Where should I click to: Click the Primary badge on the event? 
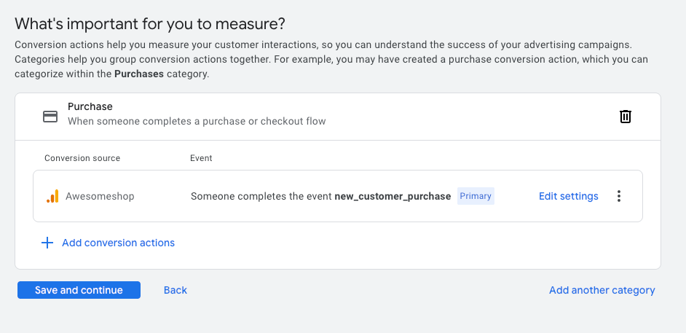(x=476, y=196)
